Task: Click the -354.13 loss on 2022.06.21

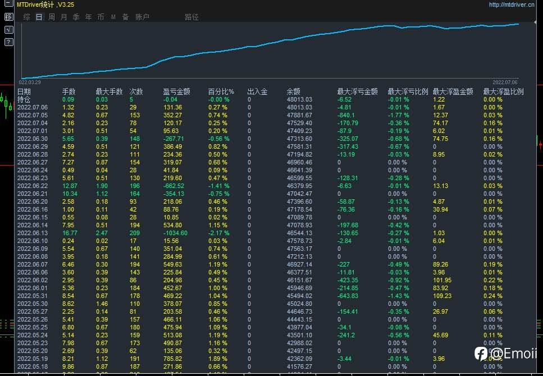Action: [174, 194]
